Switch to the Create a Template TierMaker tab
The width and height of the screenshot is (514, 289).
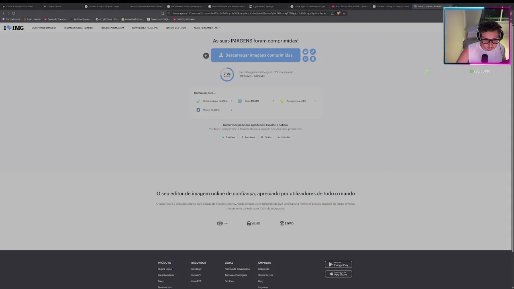coord(20,6)
